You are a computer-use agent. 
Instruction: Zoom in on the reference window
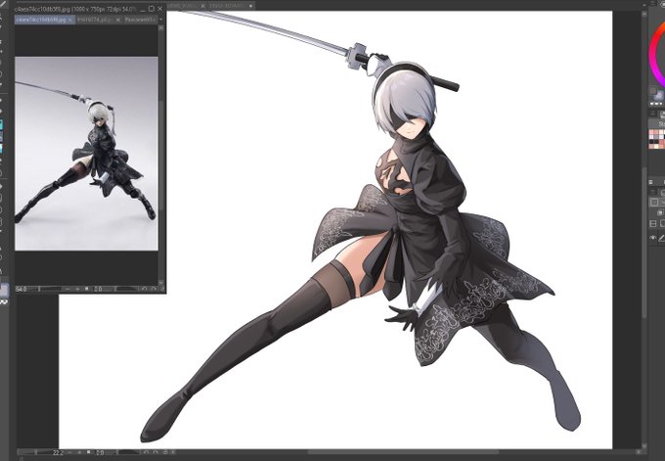coord(77,289)
